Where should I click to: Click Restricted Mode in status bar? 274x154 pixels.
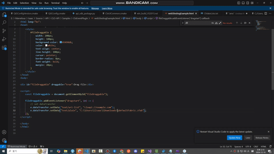(16, 146)
